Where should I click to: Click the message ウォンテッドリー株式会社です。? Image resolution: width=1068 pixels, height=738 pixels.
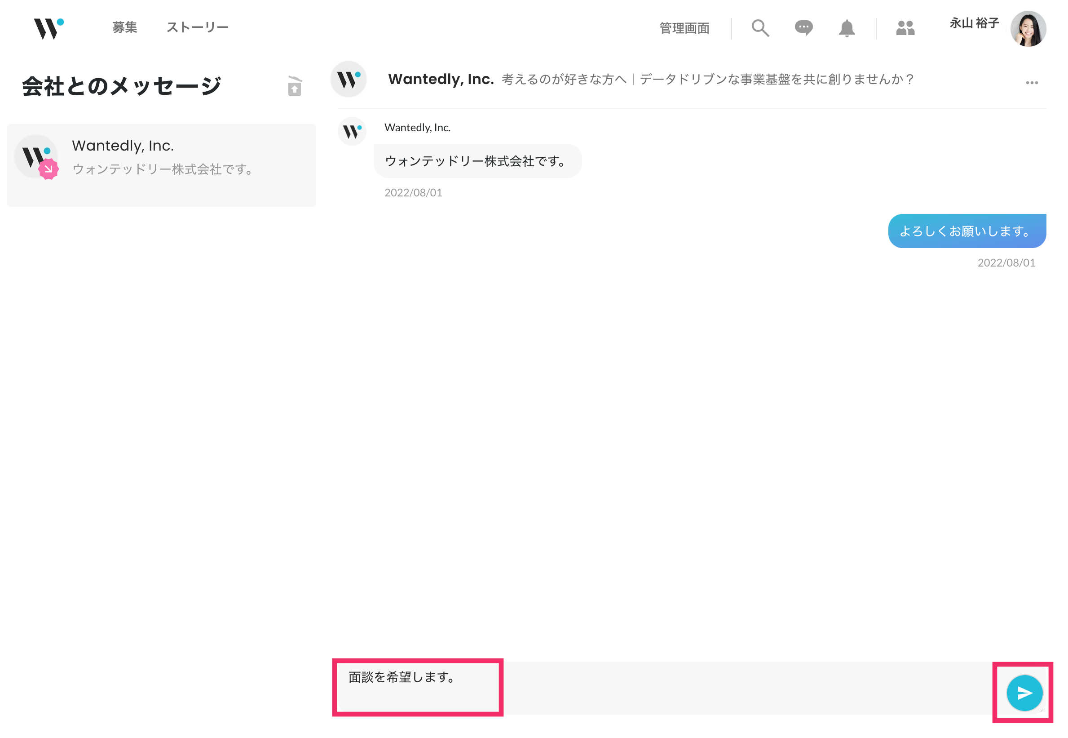(x=478, y=161)
